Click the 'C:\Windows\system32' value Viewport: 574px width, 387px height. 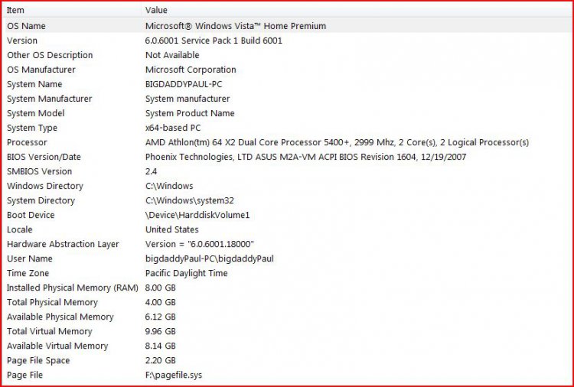point(189,201)
